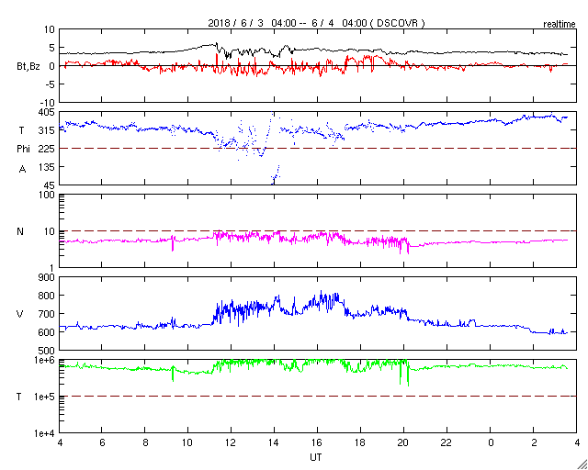The width and height of the screenshot is (588, 470).
Task: Click the '-5' tick on the Bt,Bz axis
Action: 50,84
